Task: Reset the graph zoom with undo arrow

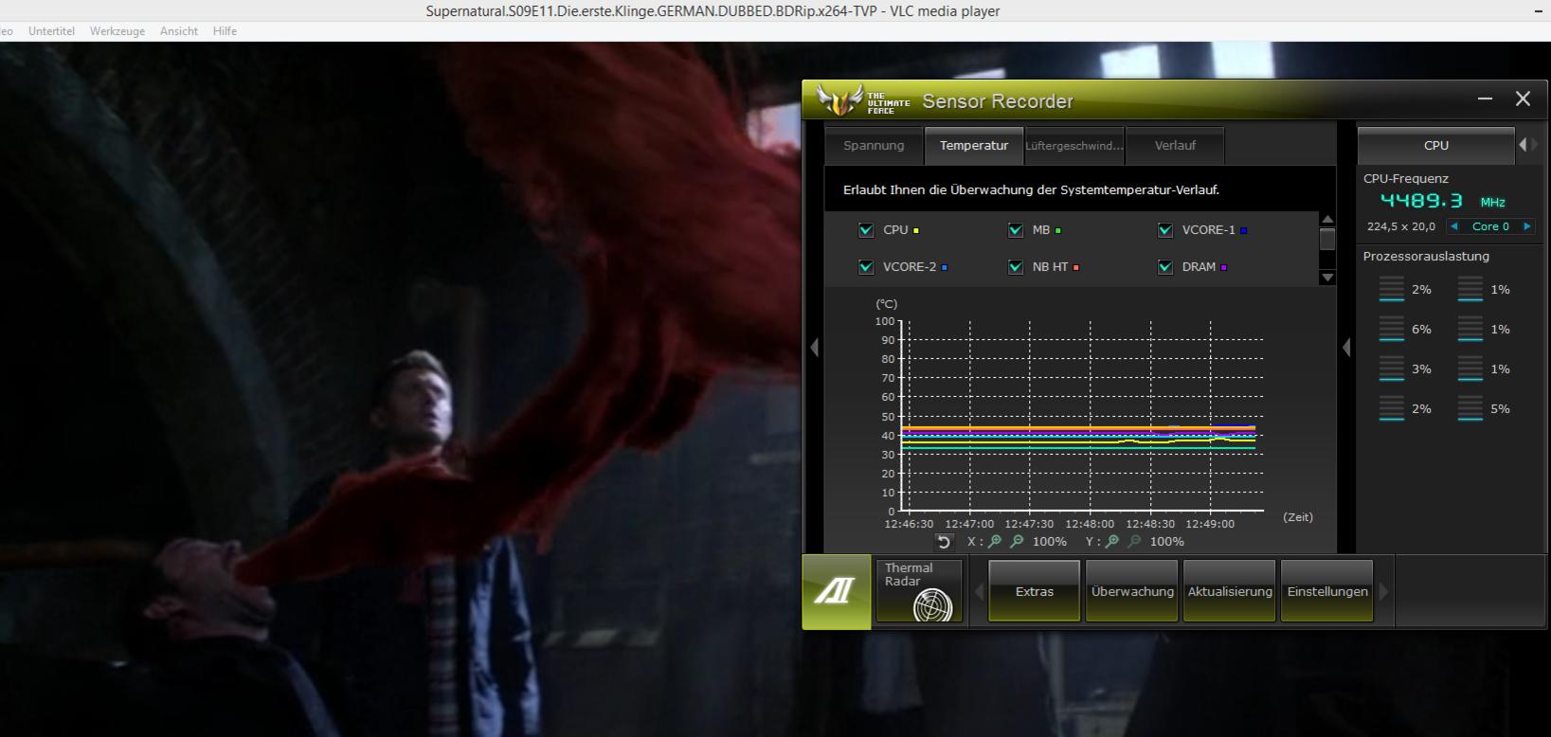Action: click(x=944, y=542)
